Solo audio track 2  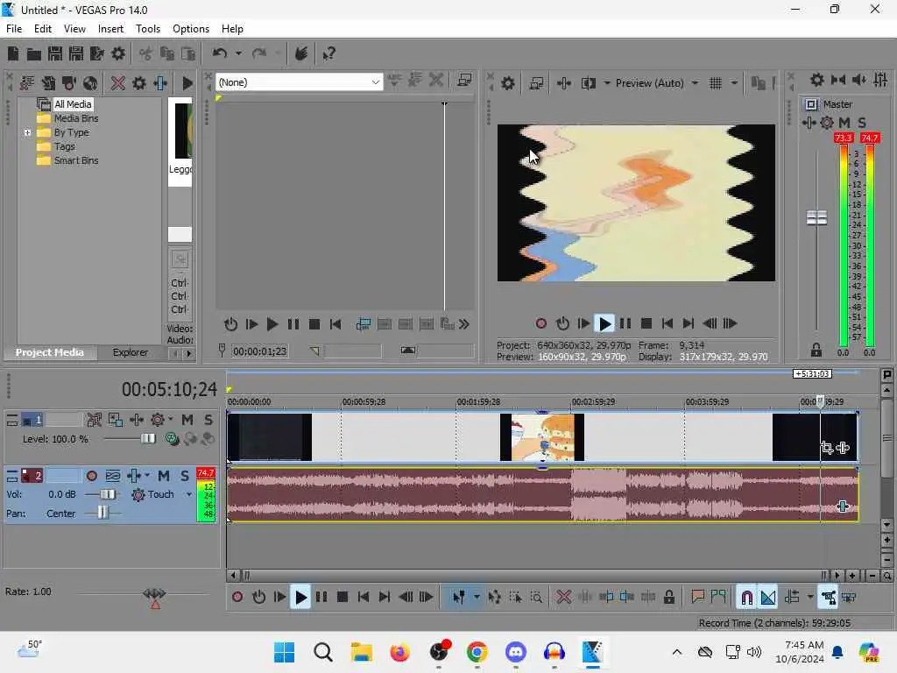184,476
